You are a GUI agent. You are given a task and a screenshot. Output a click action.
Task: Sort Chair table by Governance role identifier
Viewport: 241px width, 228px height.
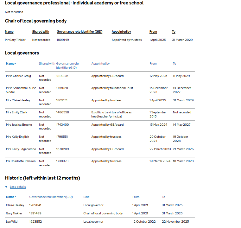click(79, 32)
